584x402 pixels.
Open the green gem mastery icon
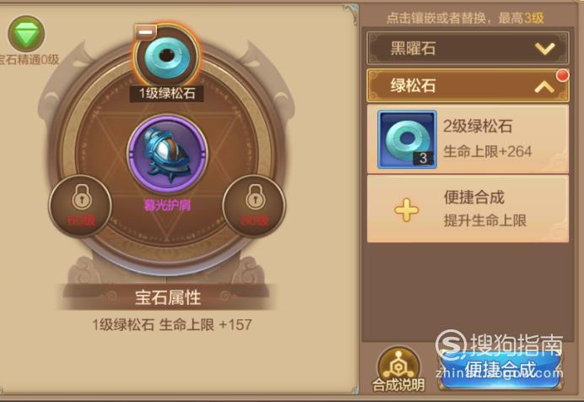26,34
